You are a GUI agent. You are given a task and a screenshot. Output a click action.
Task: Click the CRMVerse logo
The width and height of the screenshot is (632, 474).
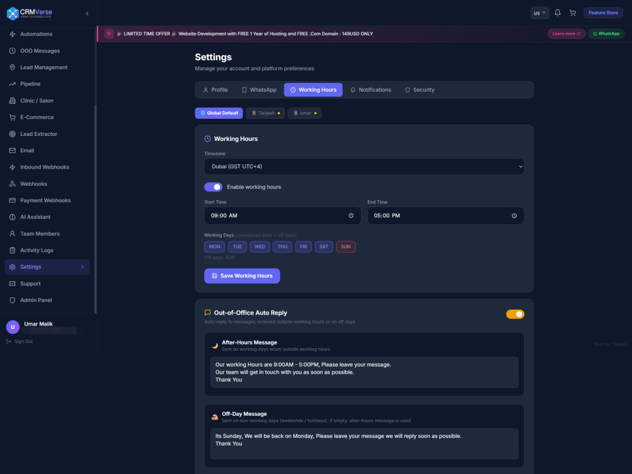point(30,13)
